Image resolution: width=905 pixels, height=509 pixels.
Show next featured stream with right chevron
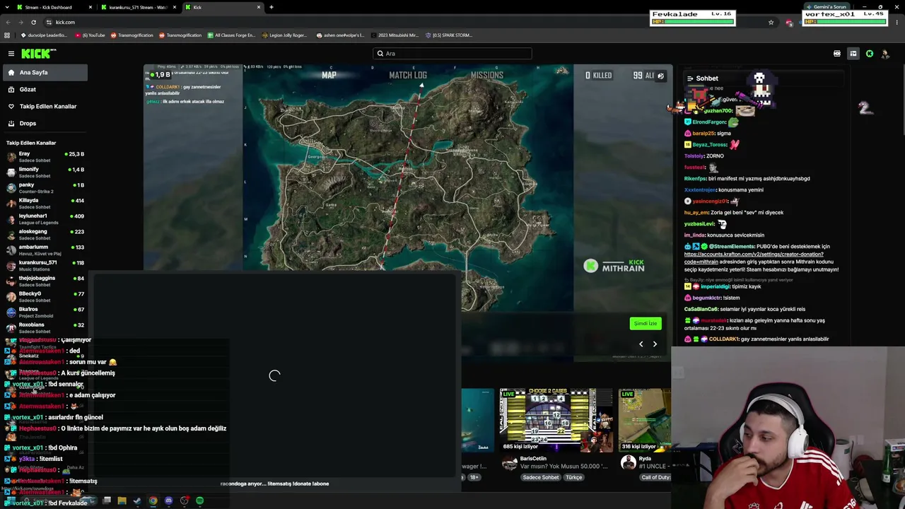pyautogui.click(x=655, y=344)
